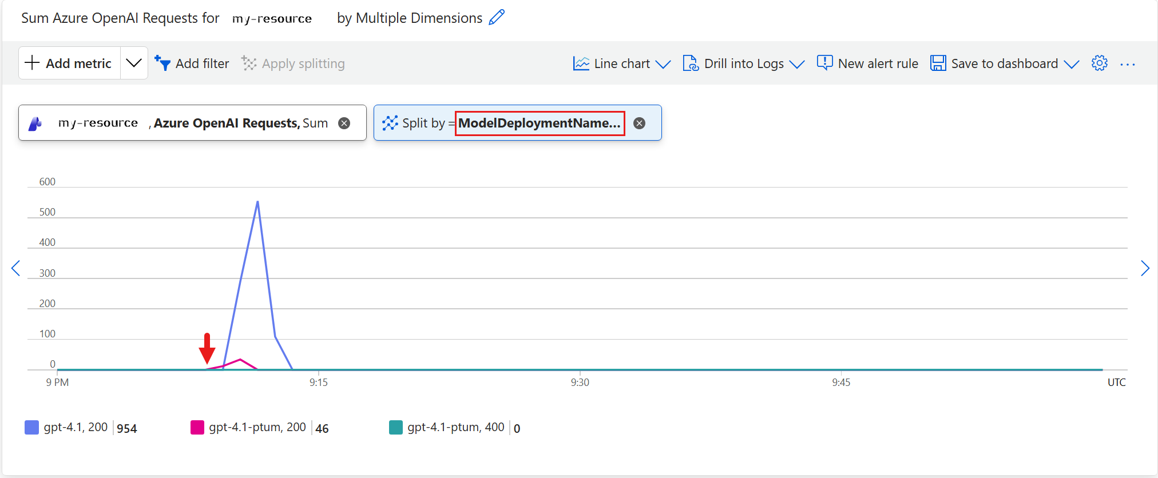1158x478 pixels.
Task: Open the ModelDeploymentName split-by selector
Action: click(540, 123)
